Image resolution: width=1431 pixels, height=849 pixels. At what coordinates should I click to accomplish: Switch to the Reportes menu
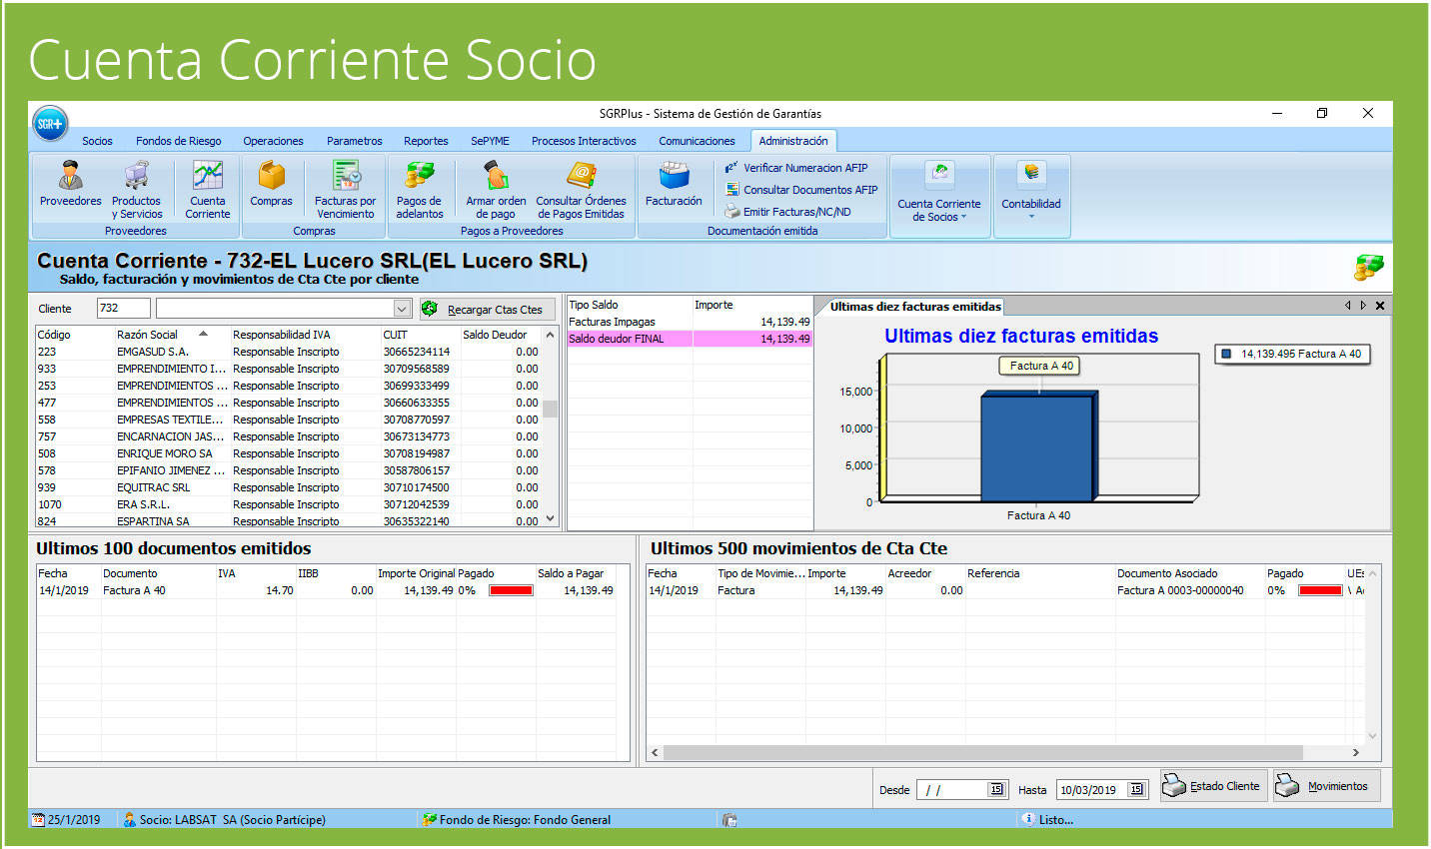click(x=426, y=141)
